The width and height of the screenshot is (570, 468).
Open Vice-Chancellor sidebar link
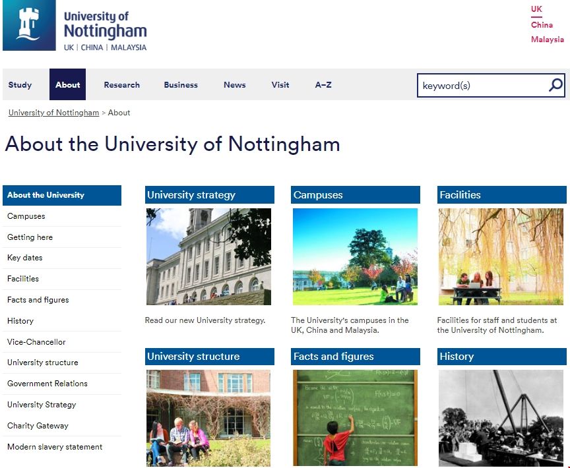[x=36, y=342]
